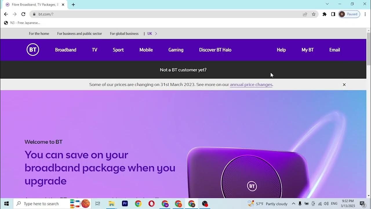Open Opera browser from taskbar

coord(152,204)
